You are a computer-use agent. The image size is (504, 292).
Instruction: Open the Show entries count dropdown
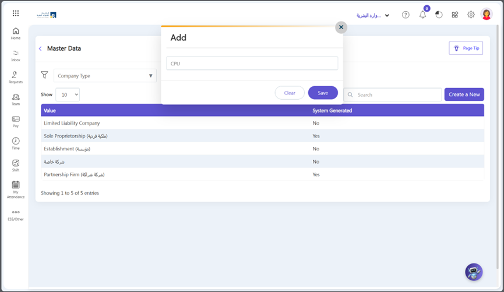68,94
